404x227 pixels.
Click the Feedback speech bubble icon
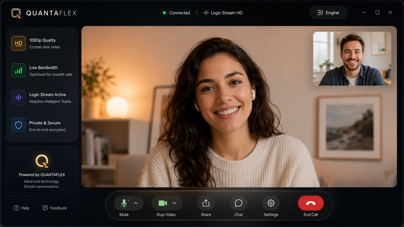point(45,208)
